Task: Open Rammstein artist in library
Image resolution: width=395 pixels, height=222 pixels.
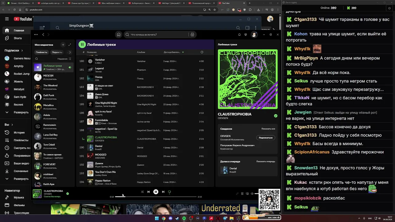Action: (53, 126)
